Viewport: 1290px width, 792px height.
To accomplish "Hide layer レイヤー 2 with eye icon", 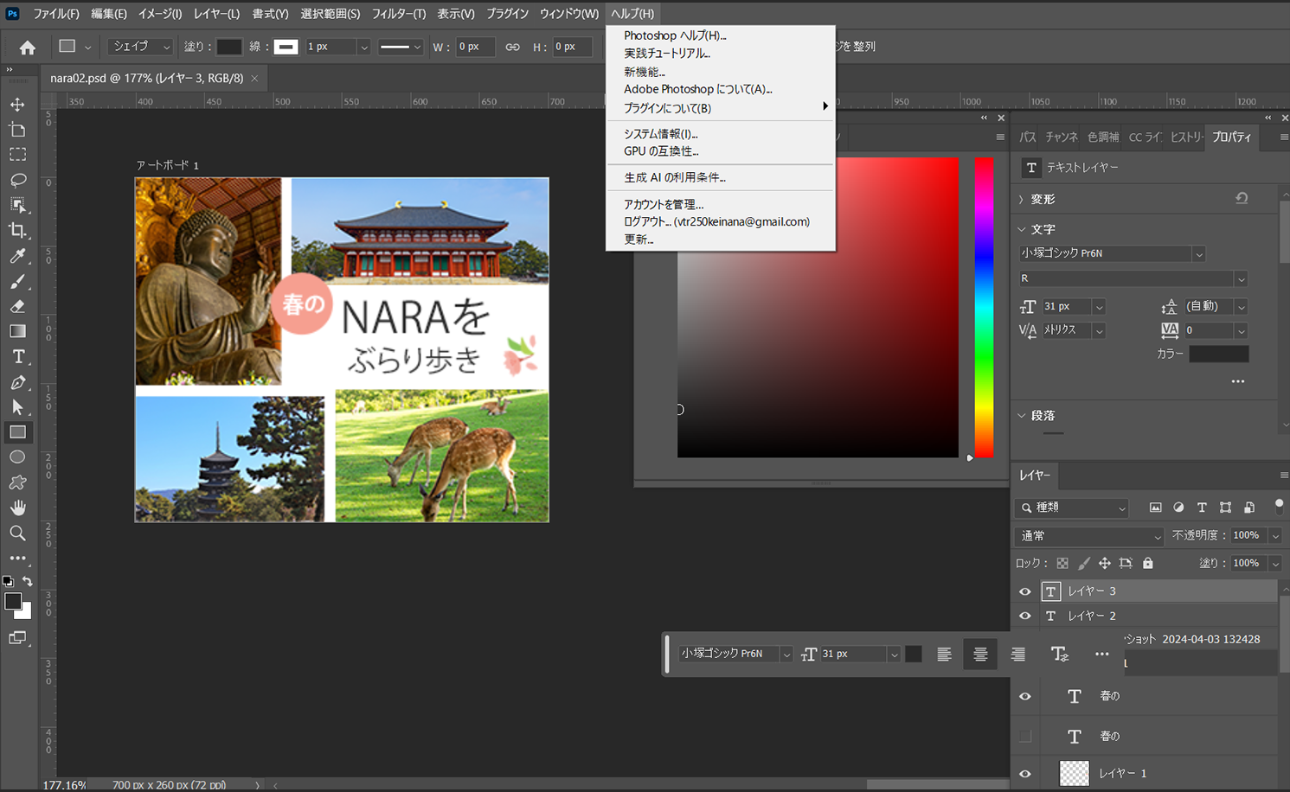I will coord(1025,616).
